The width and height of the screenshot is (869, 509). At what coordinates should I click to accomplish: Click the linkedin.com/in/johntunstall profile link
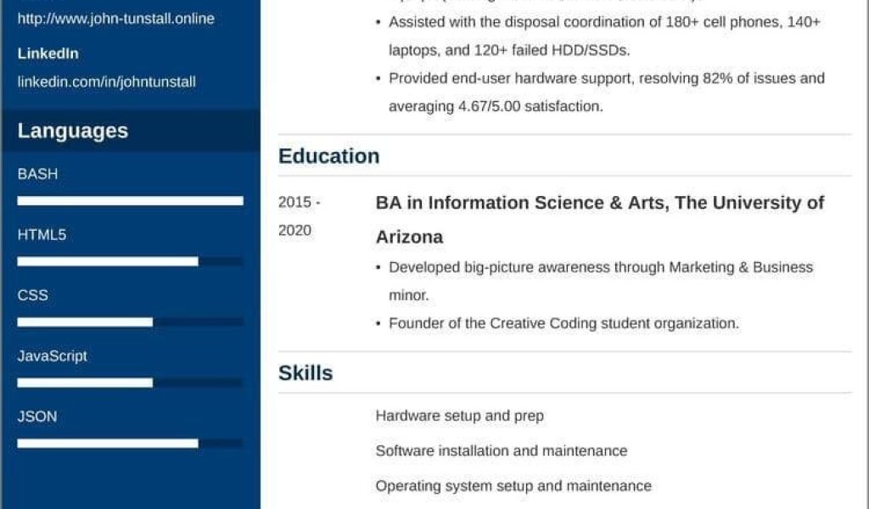click(x=107, y=82)
